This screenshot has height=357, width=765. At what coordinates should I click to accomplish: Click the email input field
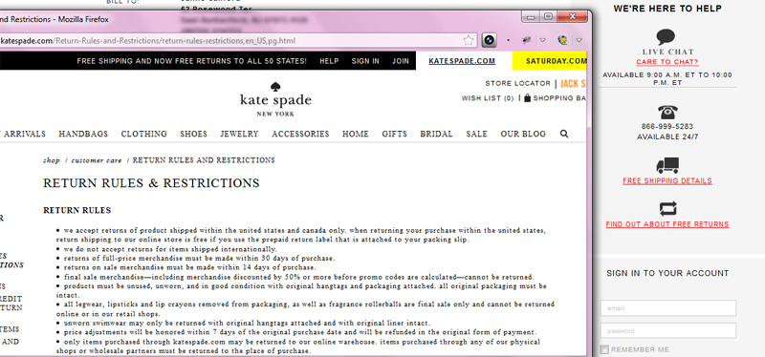coord(667,307)
